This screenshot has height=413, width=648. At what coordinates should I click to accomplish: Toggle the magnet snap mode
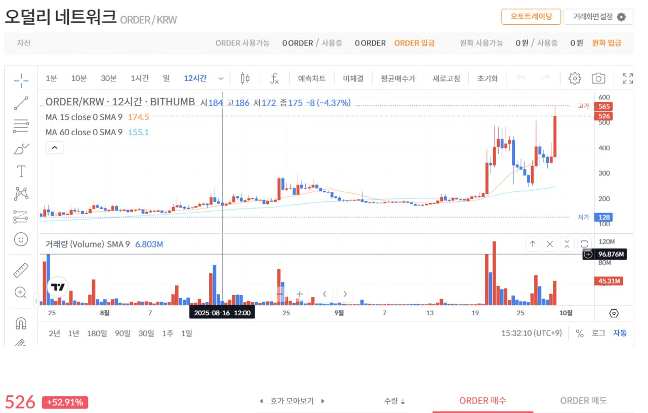click(21, 323)
